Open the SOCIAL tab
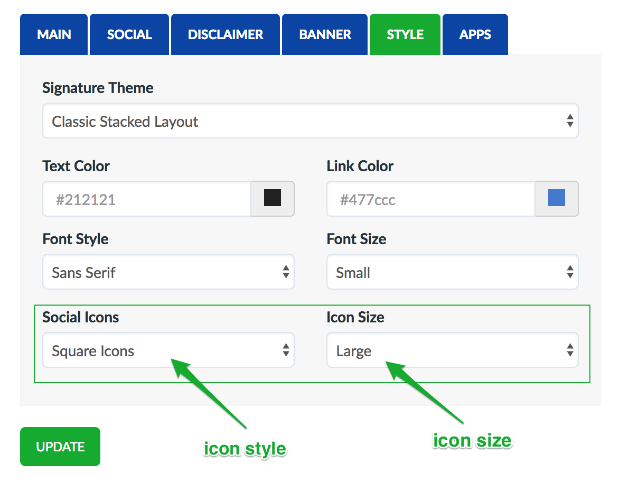Viewport: 619px width, 482px height. click(129, 35)
